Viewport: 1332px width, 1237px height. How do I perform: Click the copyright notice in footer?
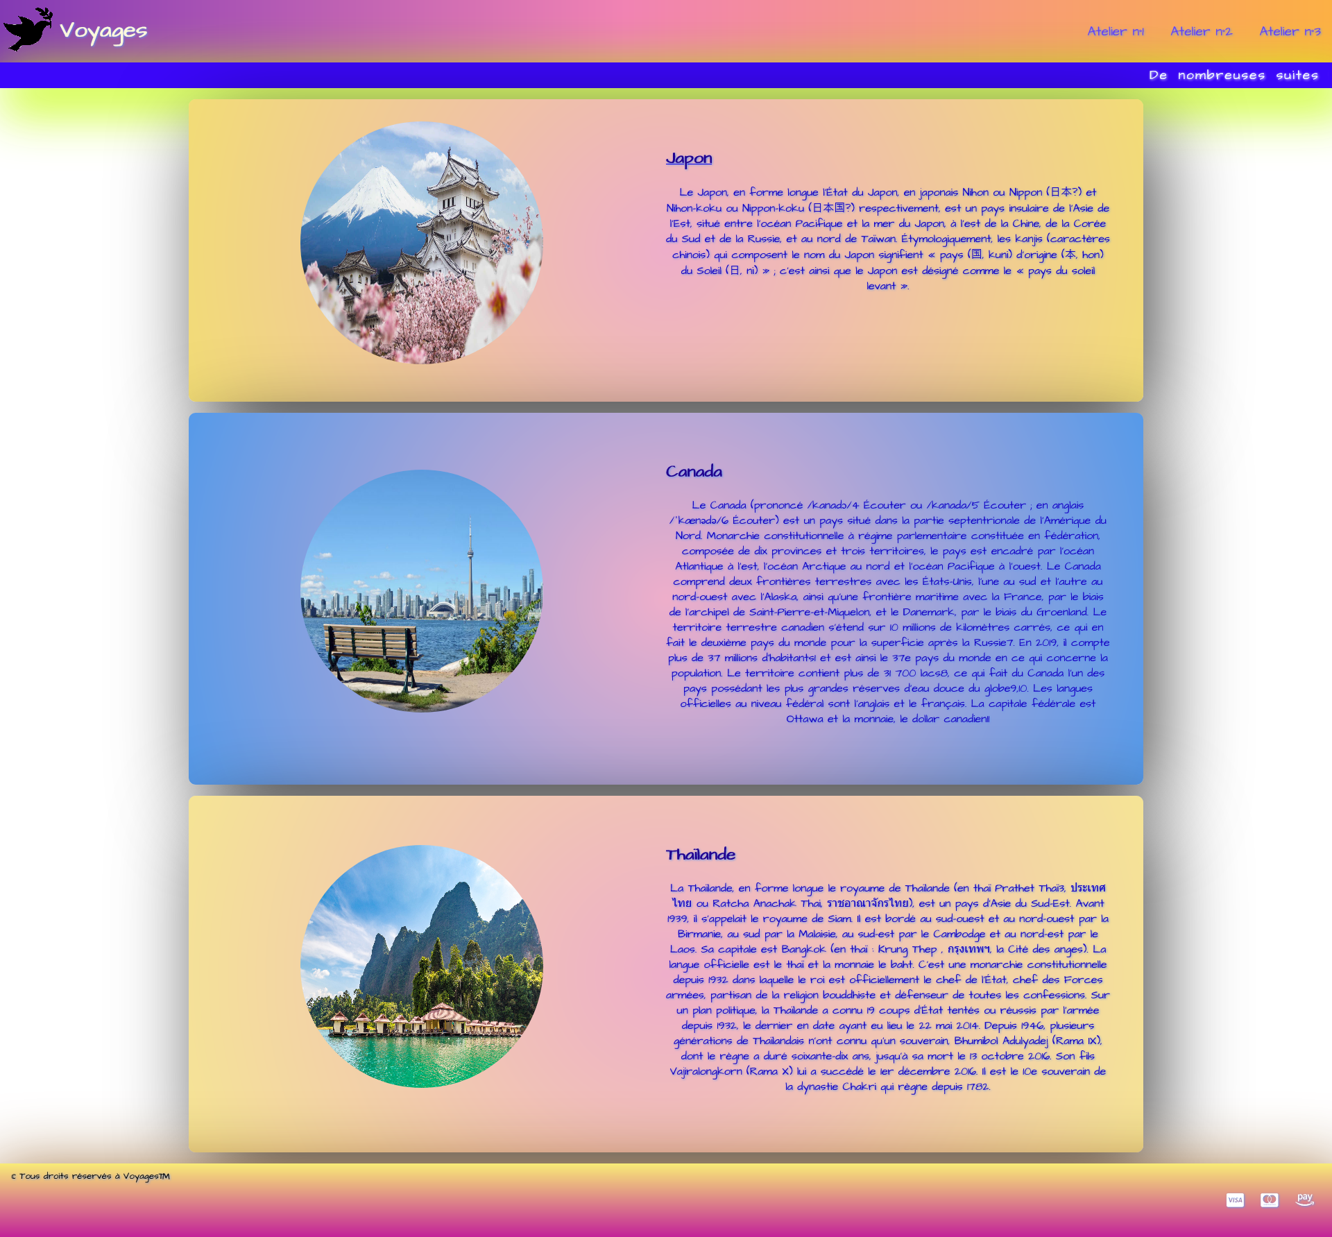91,1176
